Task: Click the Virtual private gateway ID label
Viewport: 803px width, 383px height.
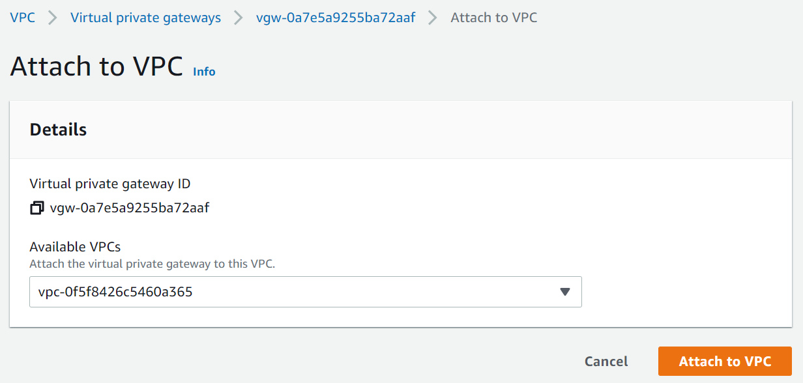Action: pos(110,184)
